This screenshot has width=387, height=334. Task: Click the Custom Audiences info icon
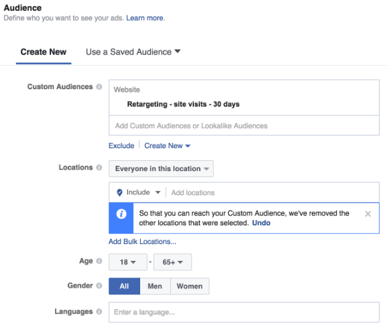coord(99,87)
